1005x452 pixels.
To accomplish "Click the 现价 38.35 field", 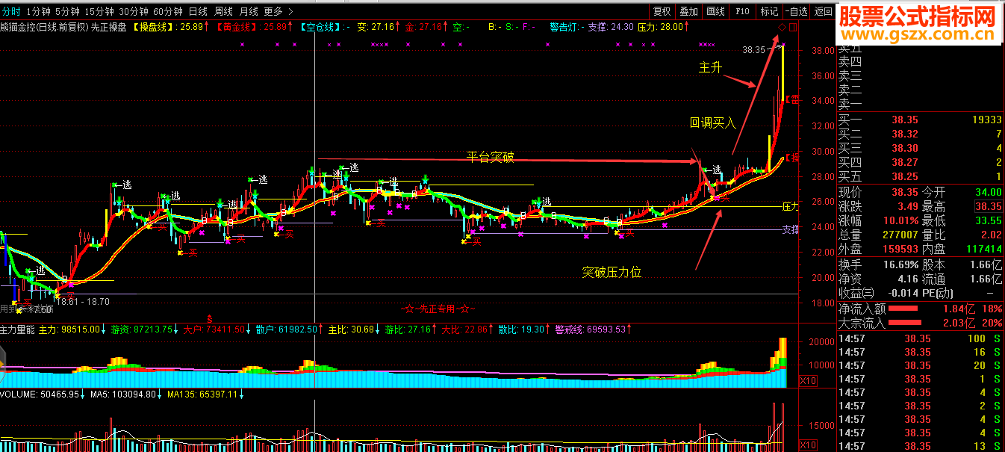I will click(x=878, y=192).
